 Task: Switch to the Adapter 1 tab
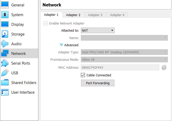coord(51,15)
